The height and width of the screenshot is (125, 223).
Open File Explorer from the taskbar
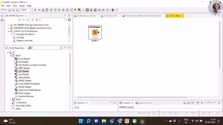coord(104,121)
